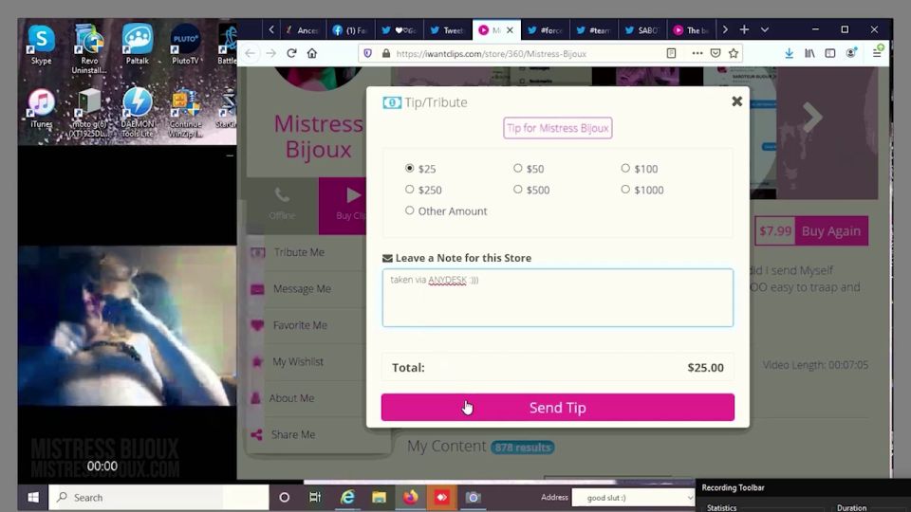The image size is (911, 512).
Task: Open the Downloads arrow in toolbar
Action: [x=789, y=53]
